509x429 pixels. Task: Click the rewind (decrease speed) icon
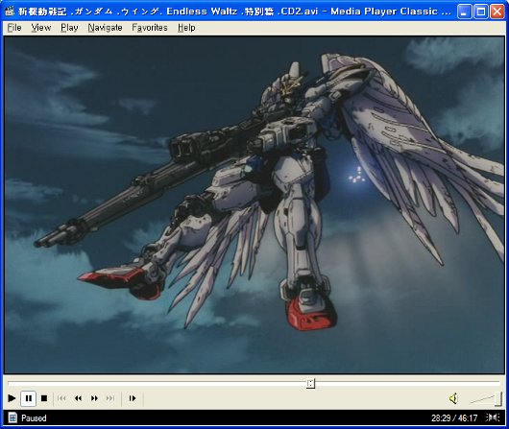[x=78, y=398]
